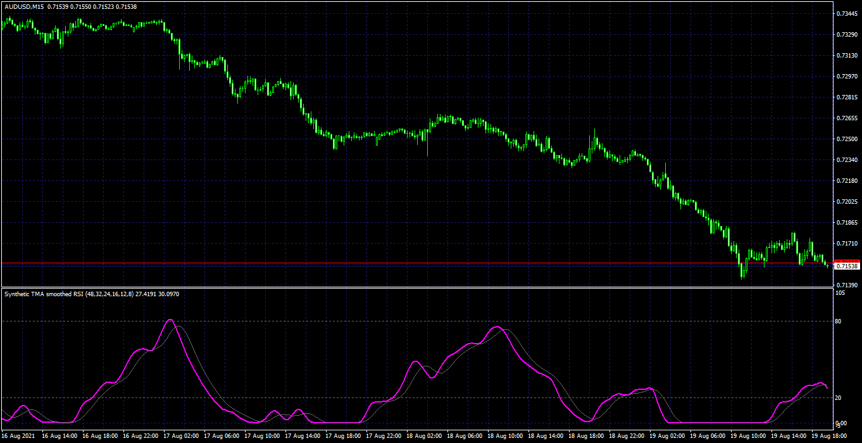862x443 pixels.
Task: Click the 16 Aug 2021 time label
Action: point(18,436)
